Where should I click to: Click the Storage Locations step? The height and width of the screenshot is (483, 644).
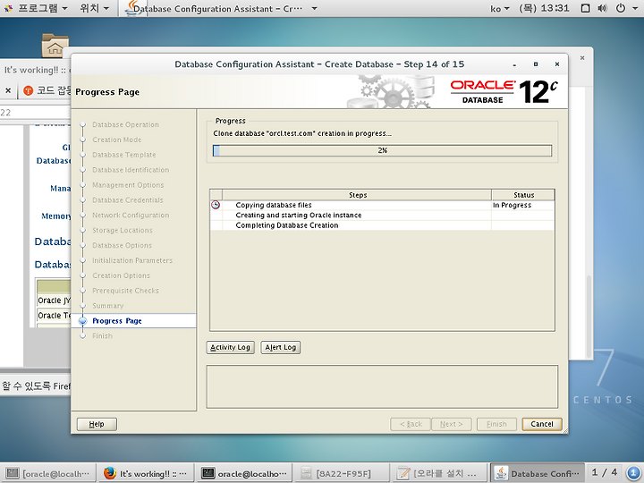[x=123, y=230]
